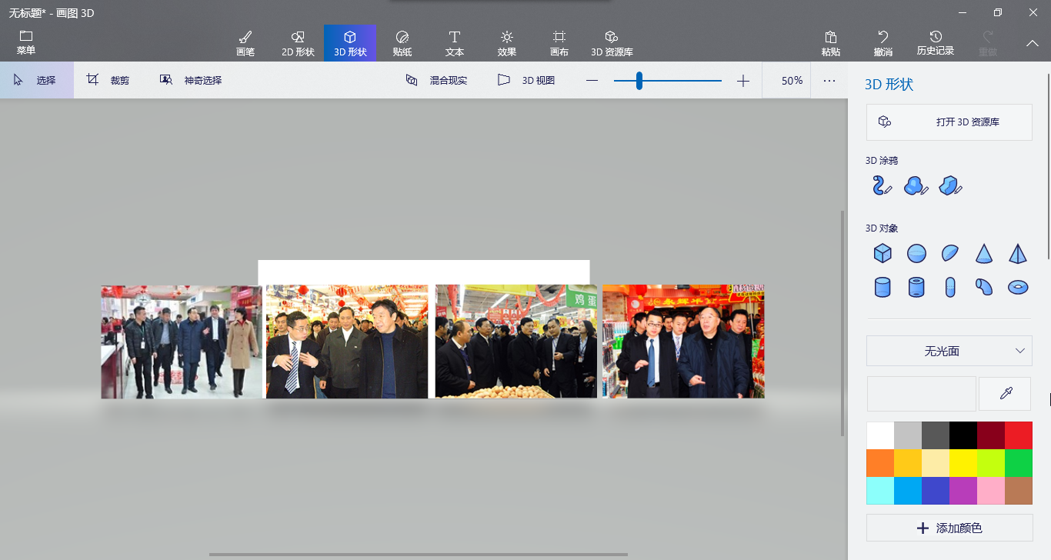Pick the eyedropper color picker tool
This screenshot has width=1051, height=560.
(x=1005, y=394)
